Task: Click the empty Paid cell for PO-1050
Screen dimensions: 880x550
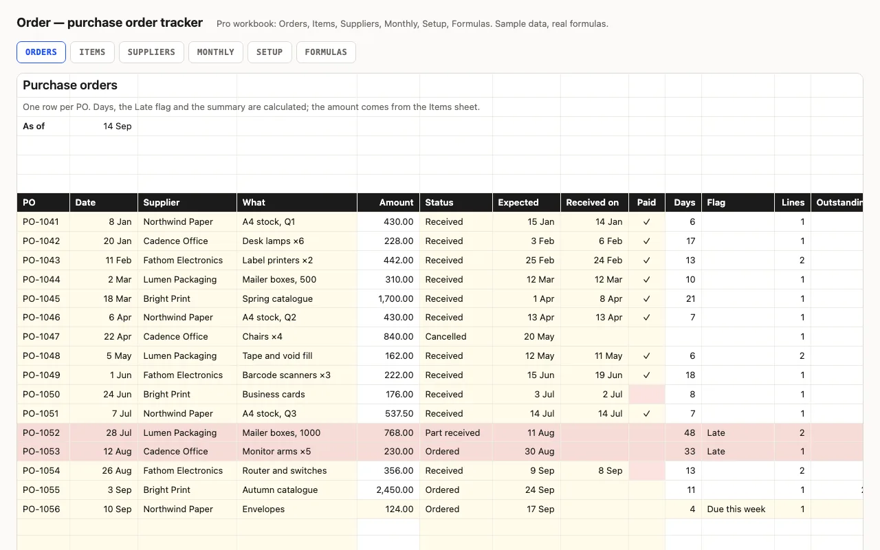Action: pos(647,395)
